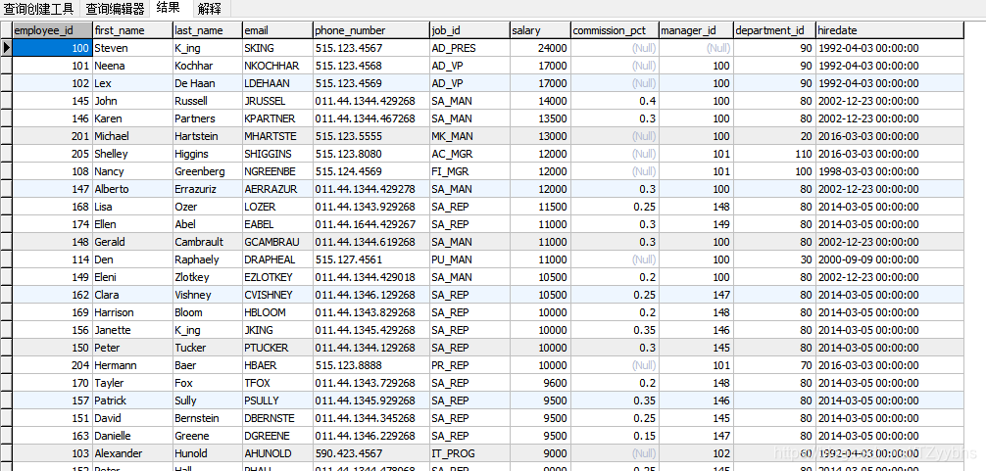
Task: Select last_name cell Greenberg
Action: coord(208,170)
